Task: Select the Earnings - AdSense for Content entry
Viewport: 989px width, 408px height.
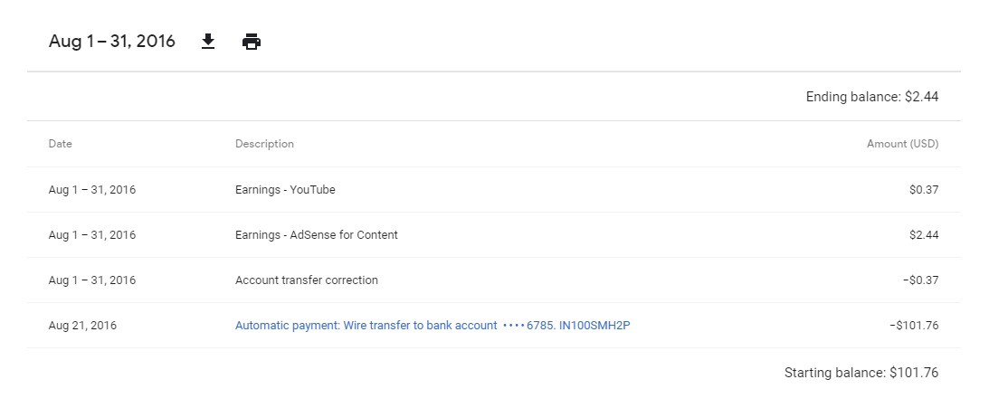Action: tap(317, 234)
